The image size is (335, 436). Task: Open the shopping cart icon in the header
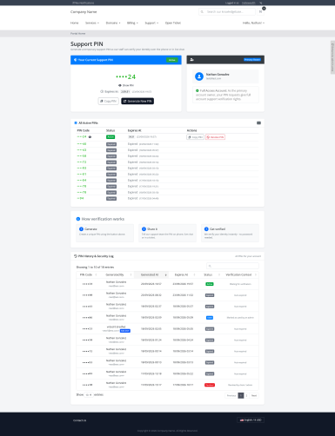[260, 12]
